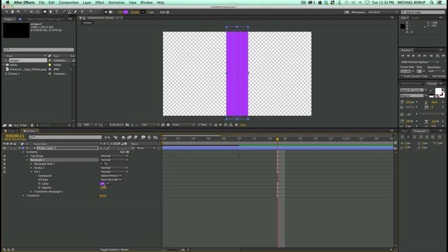Expand the Solids folder

coord(3,65)
